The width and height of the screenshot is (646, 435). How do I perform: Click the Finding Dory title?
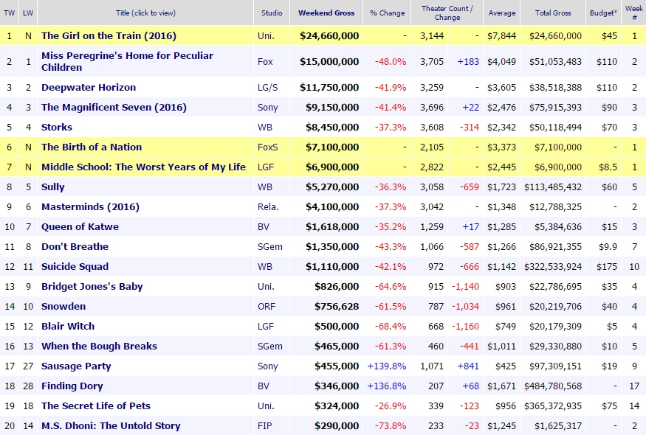72,386
